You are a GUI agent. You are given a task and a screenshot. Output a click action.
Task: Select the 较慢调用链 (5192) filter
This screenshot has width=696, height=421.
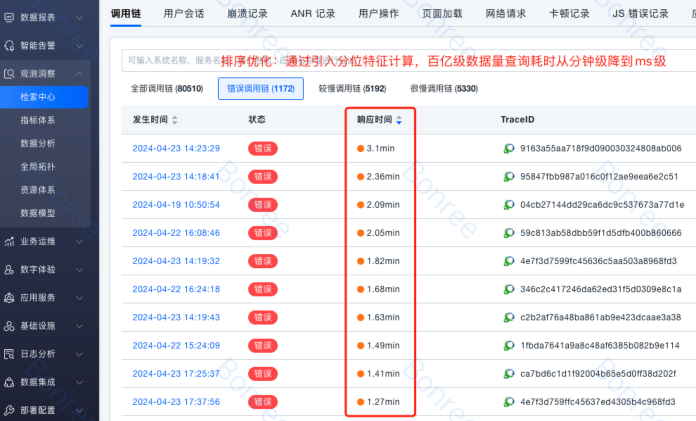[352, 89]
